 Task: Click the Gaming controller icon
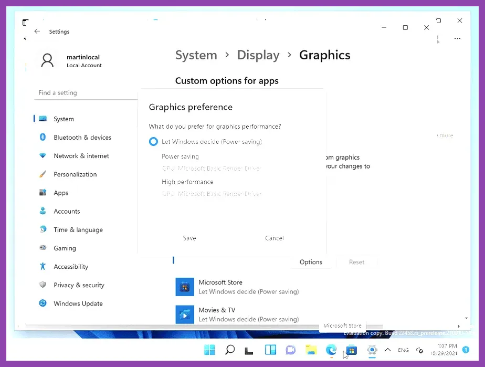43,248
